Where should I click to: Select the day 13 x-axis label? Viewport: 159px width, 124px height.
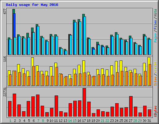(x=65, y=121)
